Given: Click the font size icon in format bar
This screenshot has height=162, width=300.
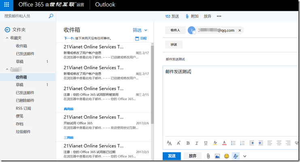Looking at the screenshot, I should coord(169,143).
